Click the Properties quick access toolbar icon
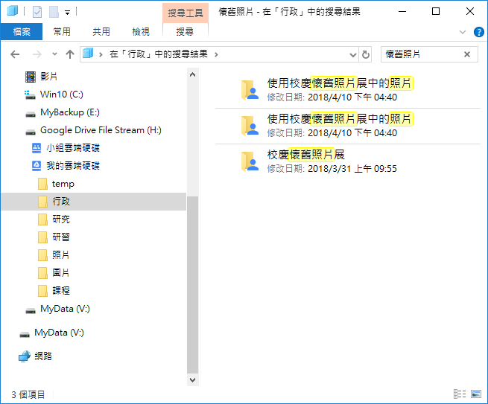Viewport: 488px width, 404px height. [x=37, y=12]
